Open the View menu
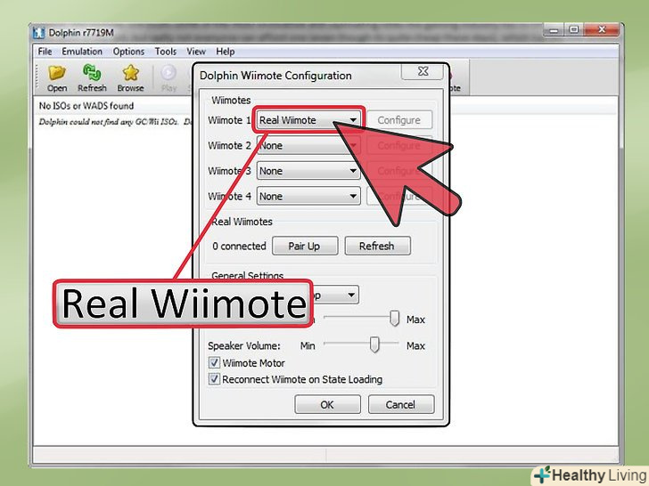This screenshot has height=486, width=649. (x=196, y=52)
